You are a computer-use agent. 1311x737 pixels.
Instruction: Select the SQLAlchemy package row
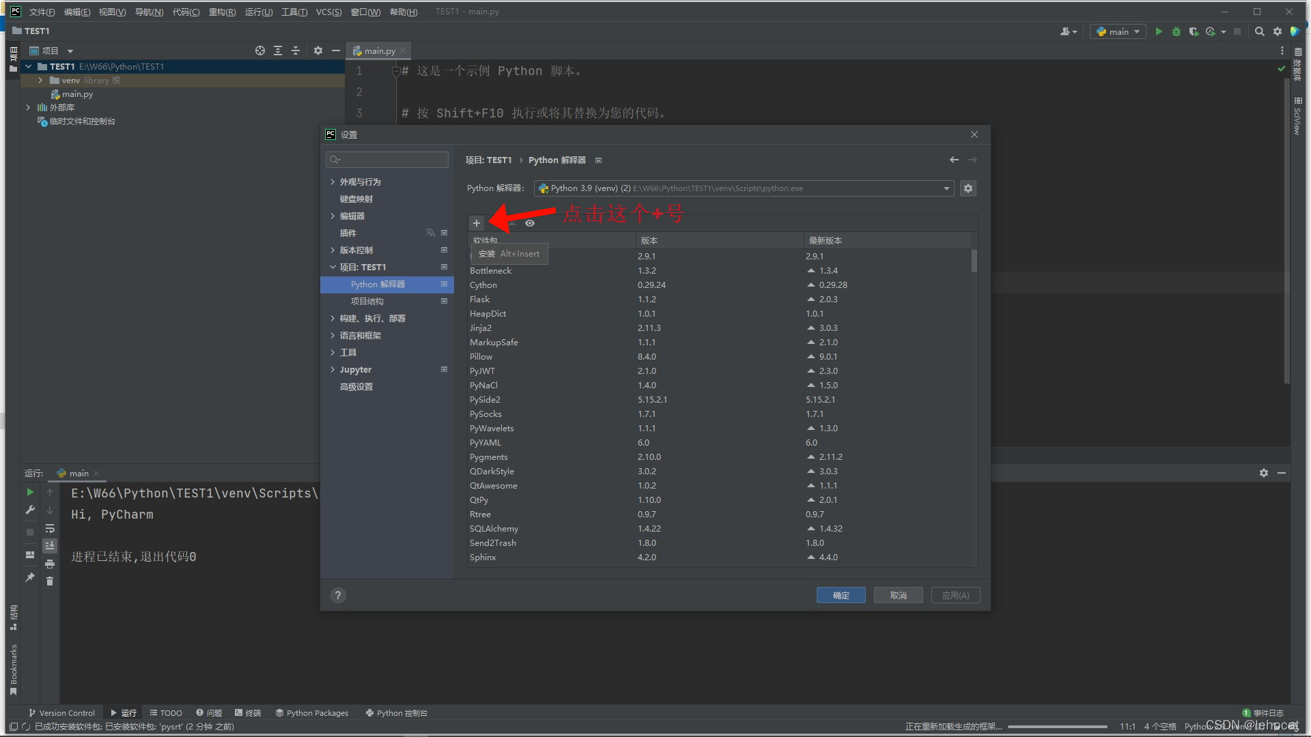(720, 528)
